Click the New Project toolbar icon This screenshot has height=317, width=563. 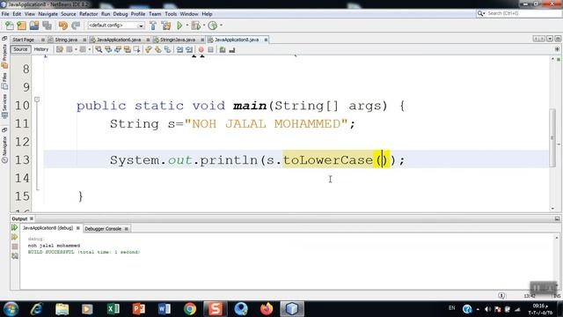[21, 26]
